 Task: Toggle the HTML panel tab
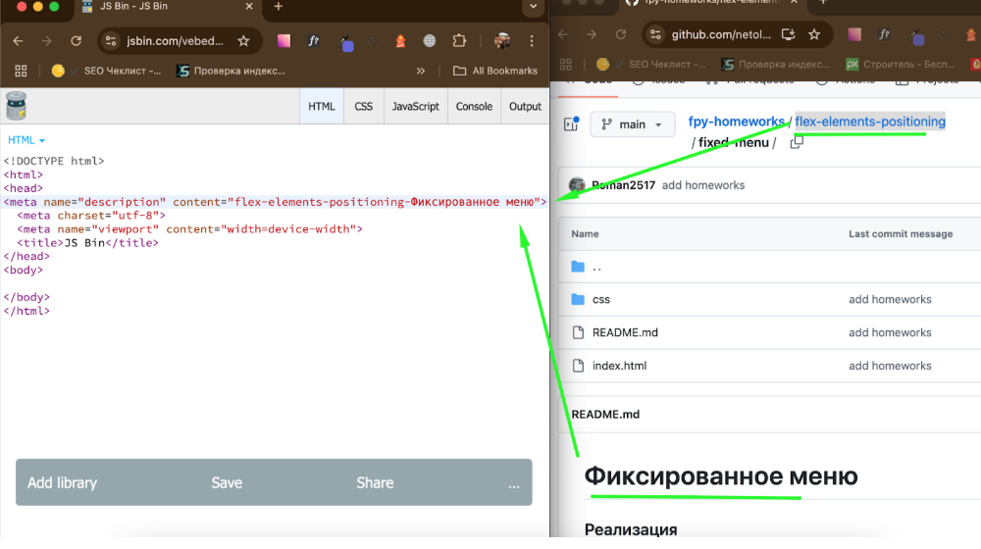point(322,106)
